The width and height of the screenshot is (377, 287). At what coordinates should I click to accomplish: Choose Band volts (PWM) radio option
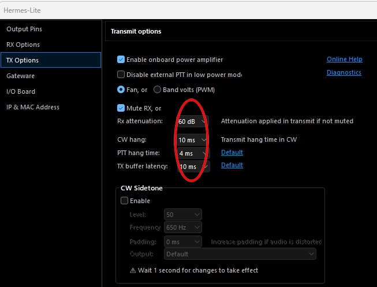click(x=157, y=90)
